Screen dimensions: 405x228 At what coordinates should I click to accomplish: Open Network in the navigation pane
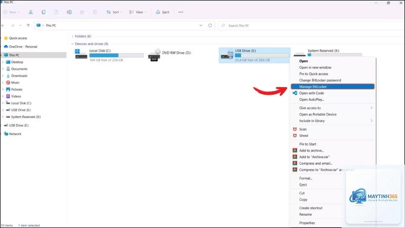click(13, 134)
